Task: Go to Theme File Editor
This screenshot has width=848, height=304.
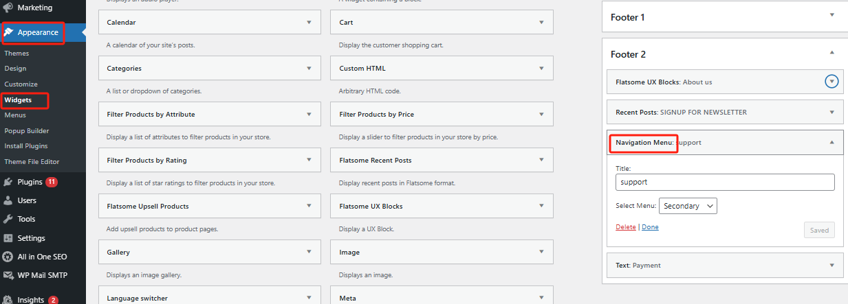Action: 32,162
